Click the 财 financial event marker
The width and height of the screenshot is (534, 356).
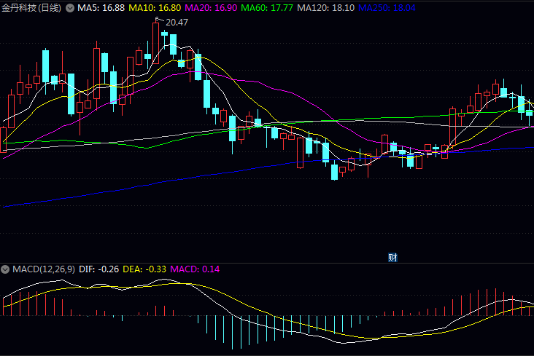click(392, 256)
